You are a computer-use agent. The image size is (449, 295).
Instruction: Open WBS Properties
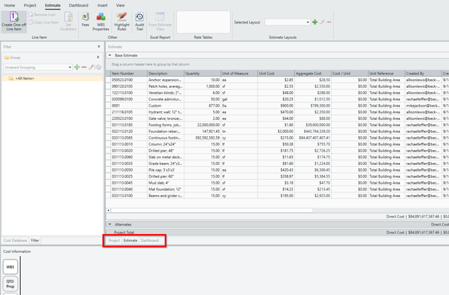click(101, 21)
